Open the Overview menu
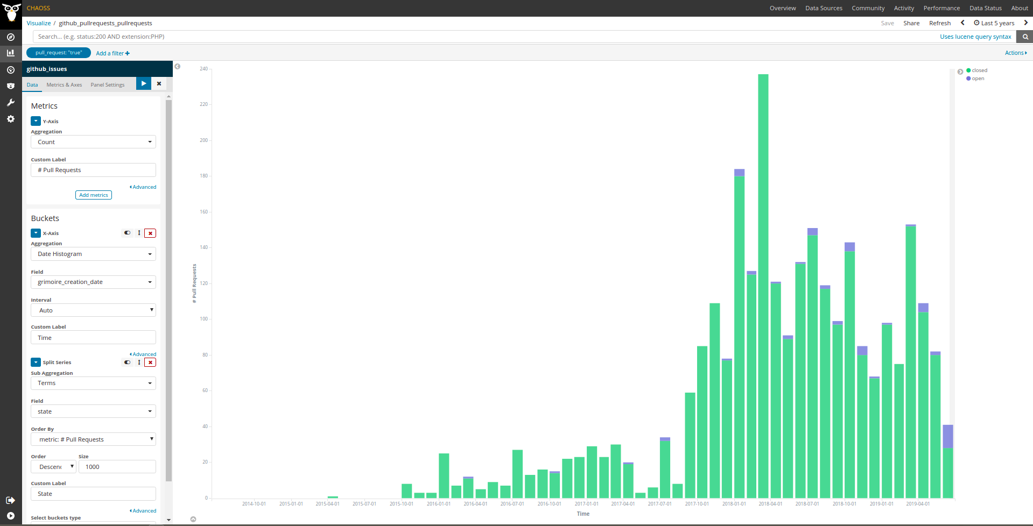This screenshot has height=526, width=1033. (783, 8)
